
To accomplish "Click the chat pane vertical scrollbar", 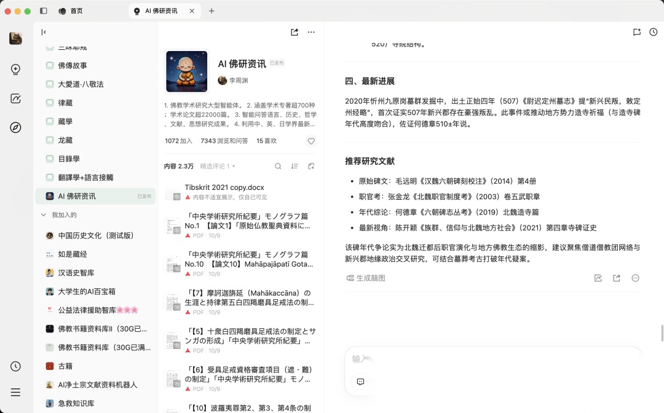I will click(x=662, y=333).
